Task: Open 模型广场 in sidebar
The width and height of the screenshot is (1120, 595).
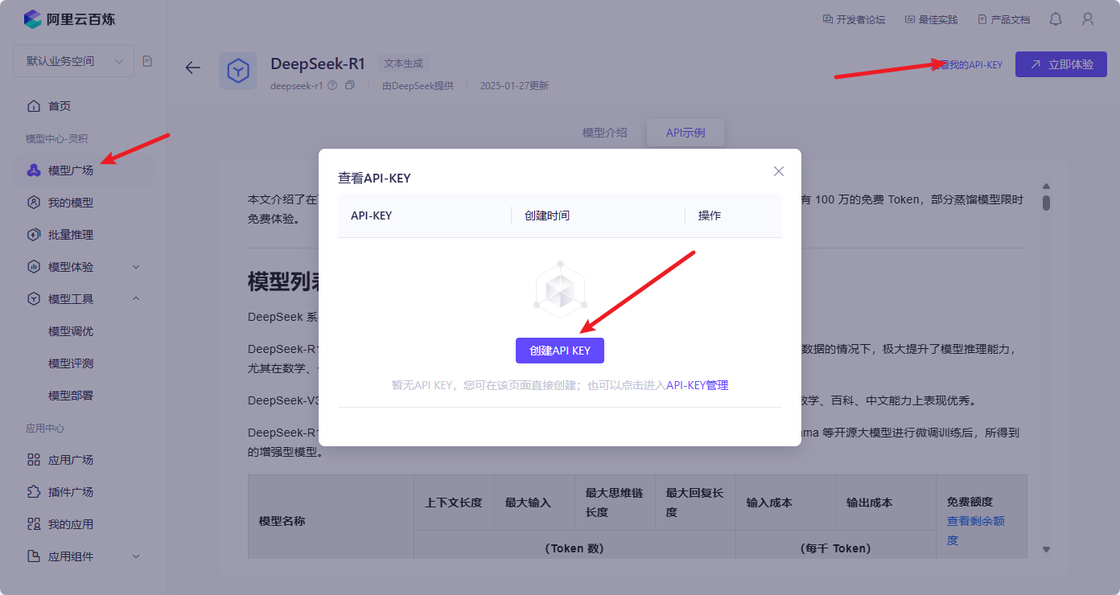Action: click(x=71, y=170)
